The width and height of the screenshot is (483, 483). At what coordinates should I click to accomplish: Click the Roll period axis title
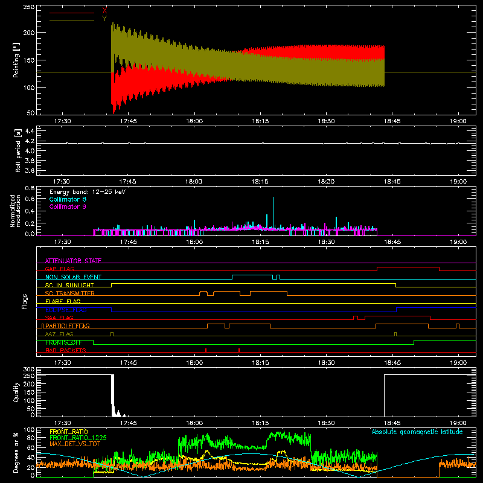click(18, 150)
